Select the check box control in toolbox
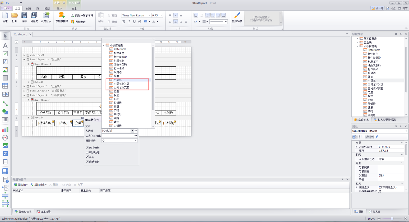This screenshot has height=222, width=409. point(5,54)
